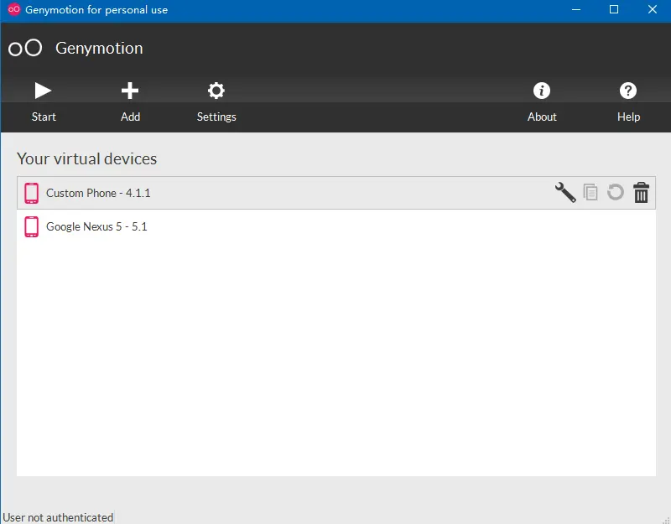Image resolution: width=671 pixels, height=524 pixels.
Task: Click the Genymotion title bar app icon
Action: pyautogui.click(x=14, y=9)
